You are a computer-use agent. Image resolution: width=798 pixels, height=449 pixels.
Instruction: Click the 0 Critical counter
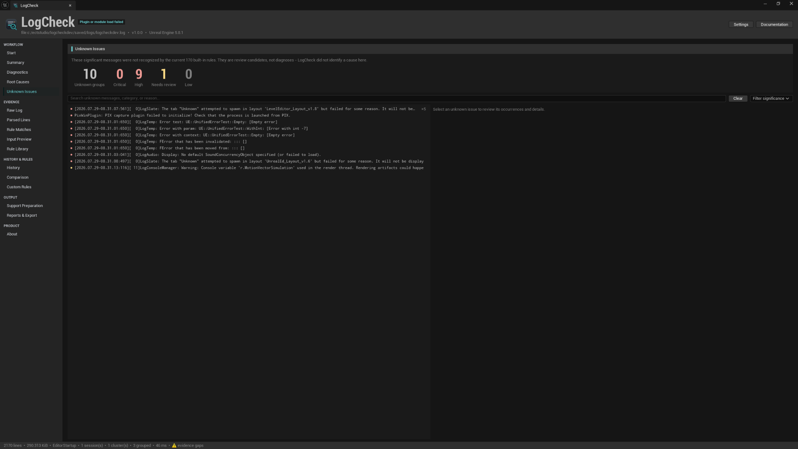point(120,77)
